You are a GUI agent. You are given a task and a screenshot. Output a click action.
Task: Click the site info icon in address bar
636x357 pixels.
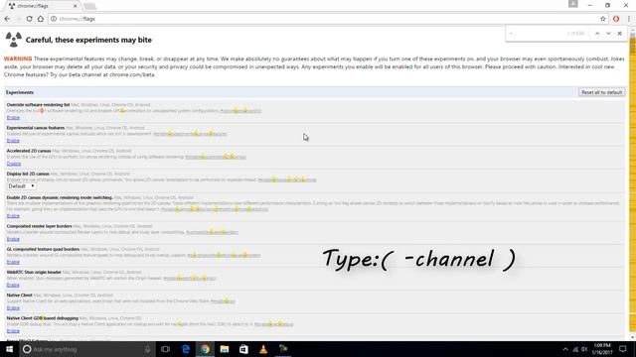tap(53, 19)
